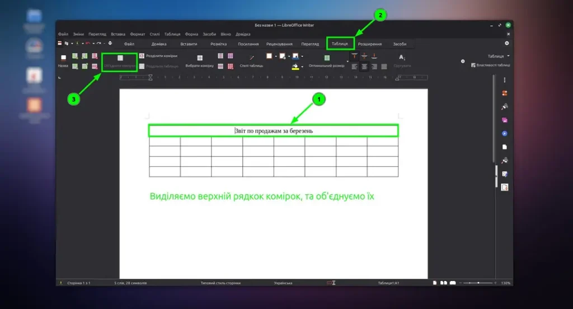Open the Довідка menu
Image resolution: width=573 pixels, height=309 pixels.
243,34
